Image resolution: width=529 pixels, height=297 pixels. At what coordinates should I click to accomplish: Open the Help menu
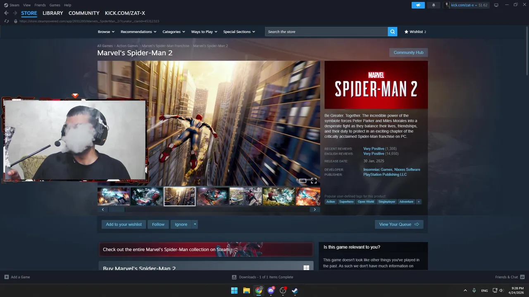point(67,5)
